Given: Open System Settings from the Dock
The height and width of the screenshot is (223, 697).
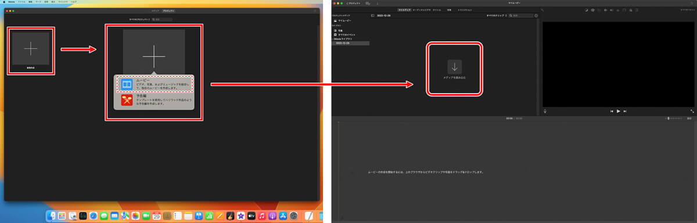Looking at the screenshot, I should (293, 216).
